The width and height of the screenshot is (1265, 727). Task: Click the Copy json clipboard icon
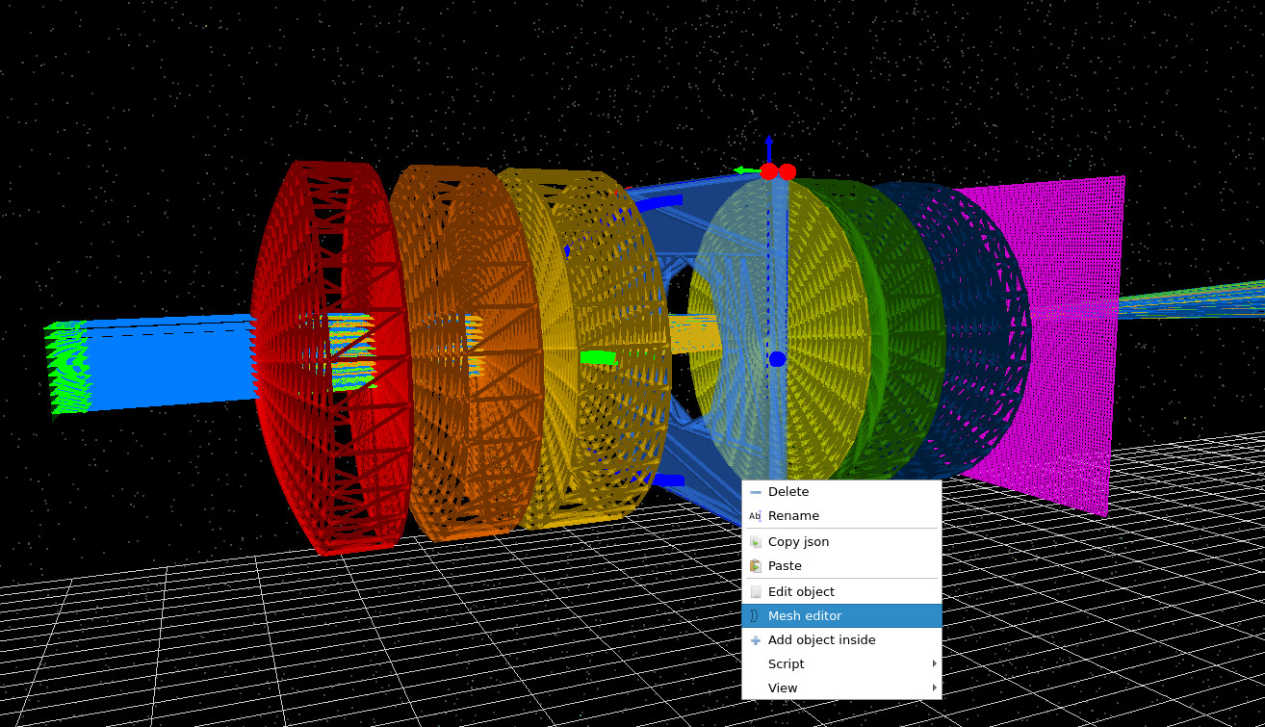pyautogui.click(x=755, y=541)
